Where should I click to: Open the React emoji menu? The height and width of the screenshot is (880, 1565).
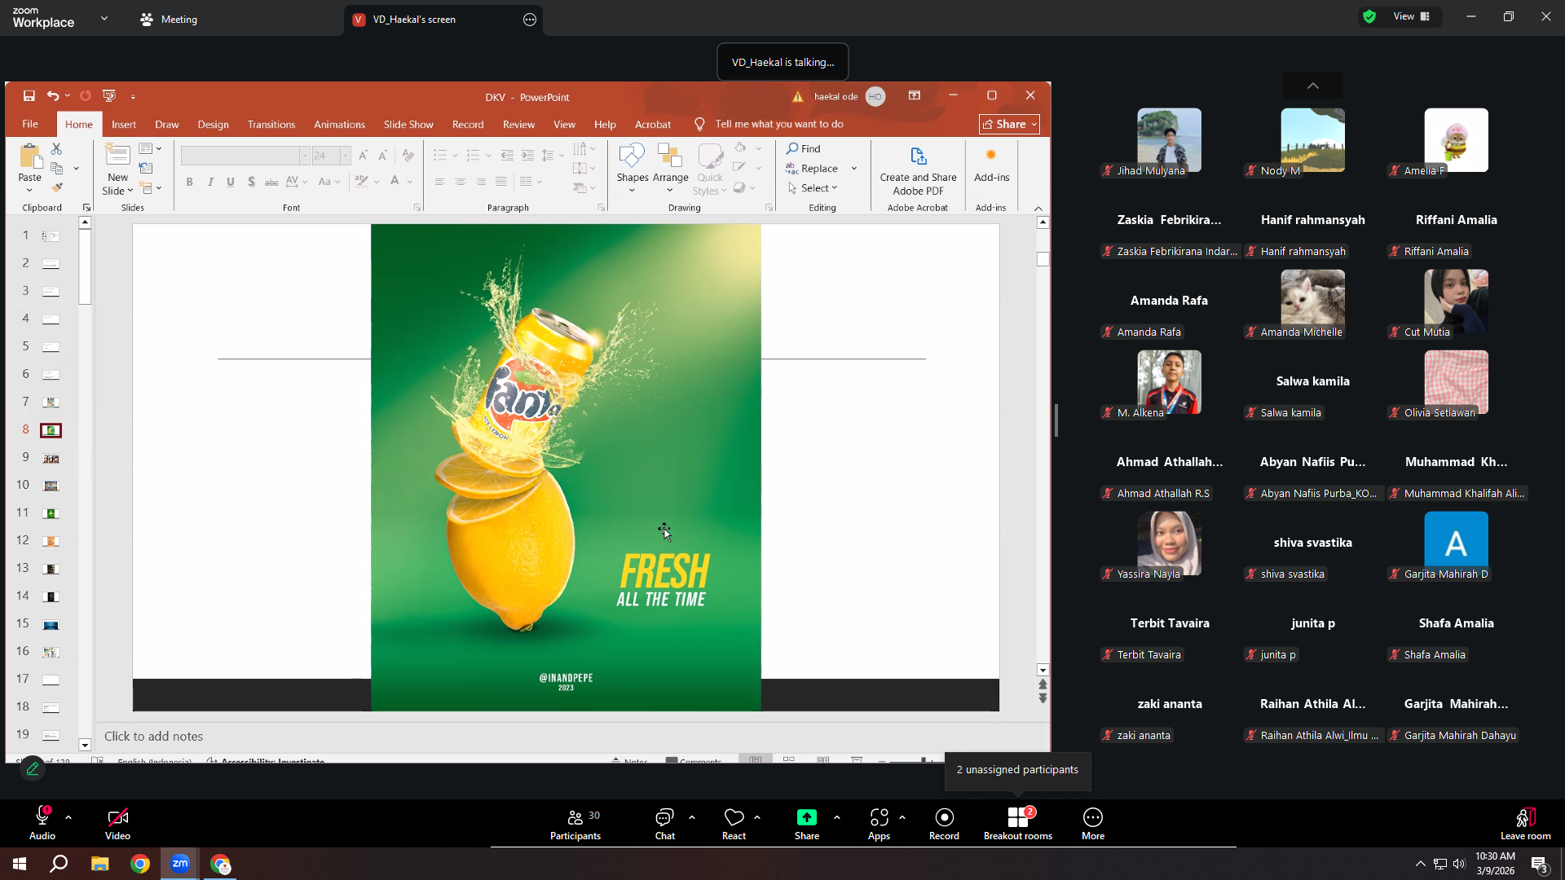coord(734,817)
